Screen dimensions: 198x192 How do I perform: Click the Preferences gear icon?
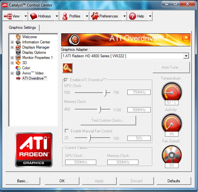coord(95,16)
